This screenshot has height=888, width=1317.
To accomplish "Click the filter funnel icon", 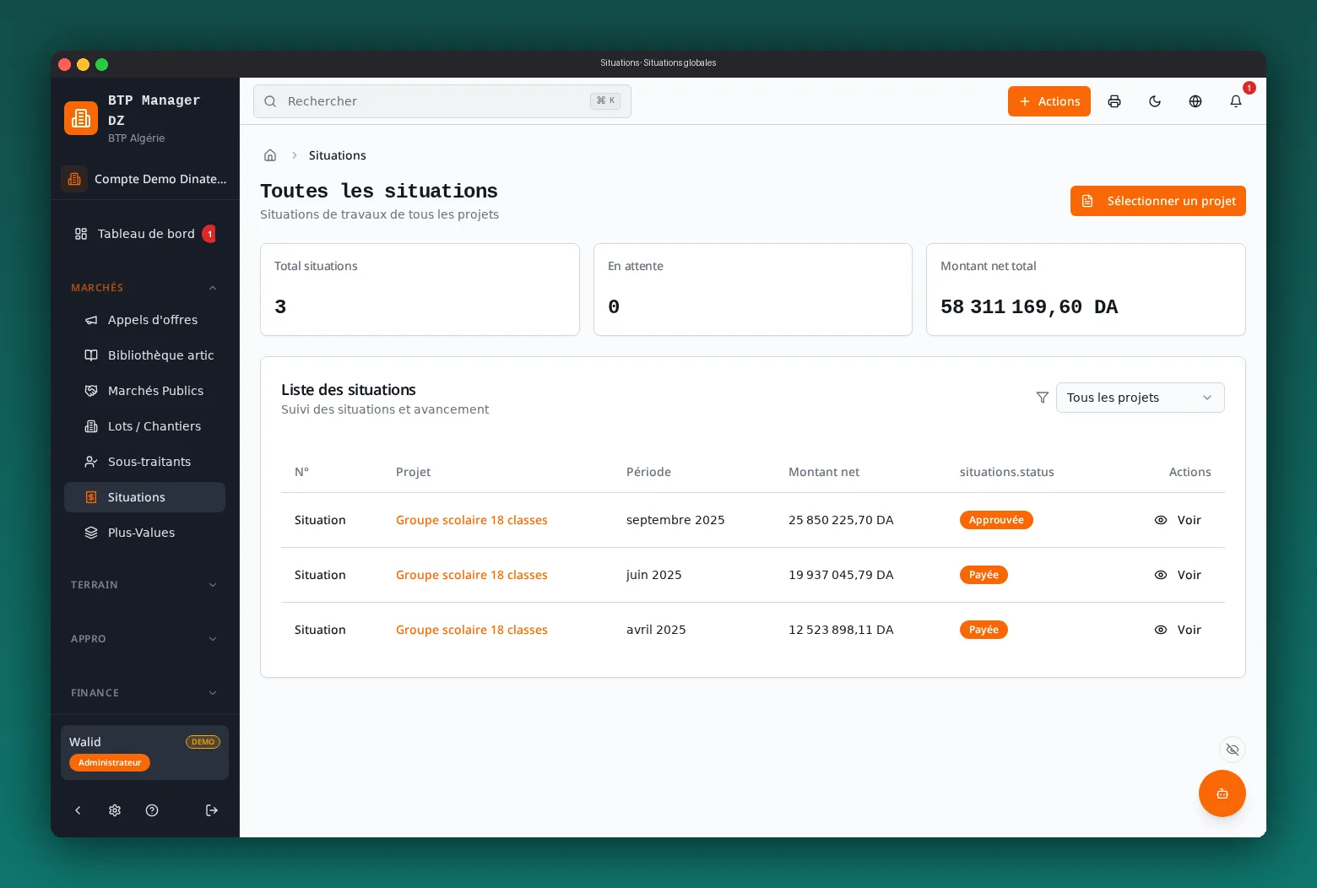I will pyautogui.click(x=1043, y=398).
